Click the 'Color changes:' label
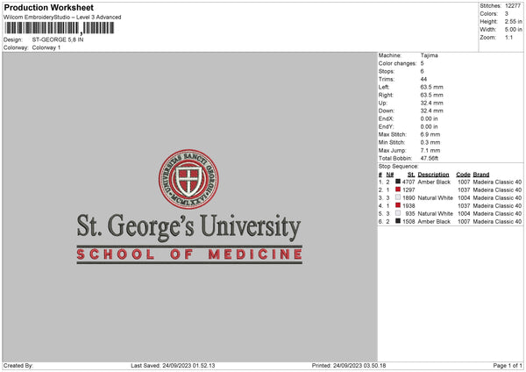Image resolution: width=526 pixels, height=372 pixels. point(397,63)
